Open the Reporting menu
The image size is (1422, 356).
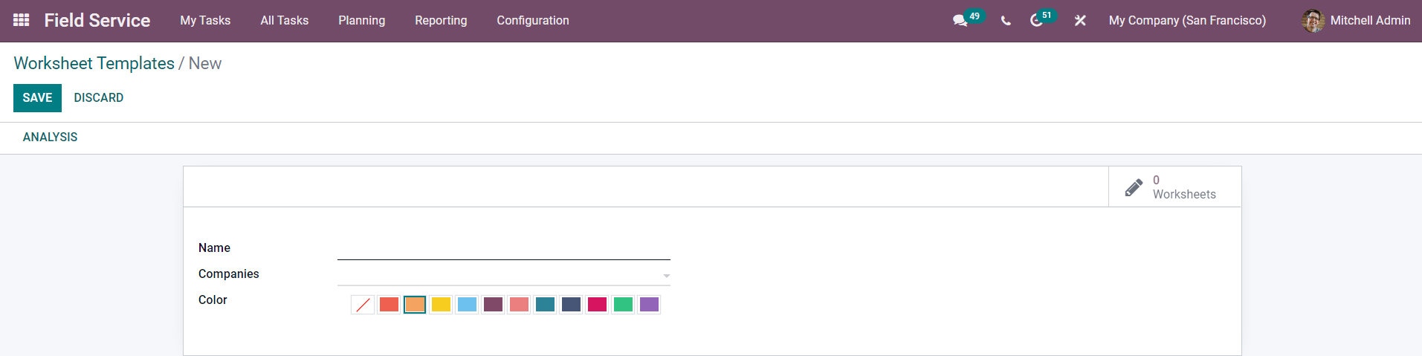tap(441, 21)
